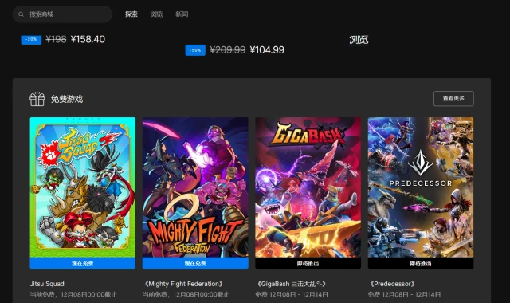Viewport: 510px width, 303px height.
Task: Click Mighty Fight Federation's 当前免费 deadline text
Action: 186,294
